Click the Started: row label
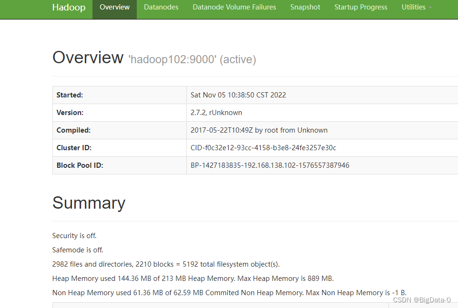Viewport: 458px width, 308px height. click(x=70, y=95)
